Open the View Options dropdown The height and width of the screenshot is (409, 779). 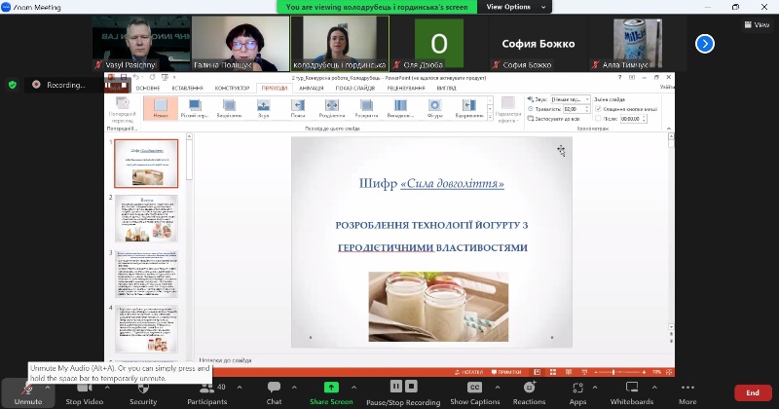[514, 7]
